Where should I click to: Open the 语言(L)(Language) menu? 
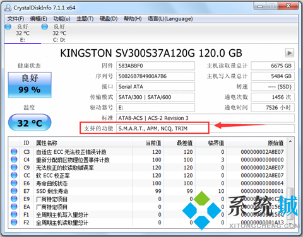(x=170, y=19)
